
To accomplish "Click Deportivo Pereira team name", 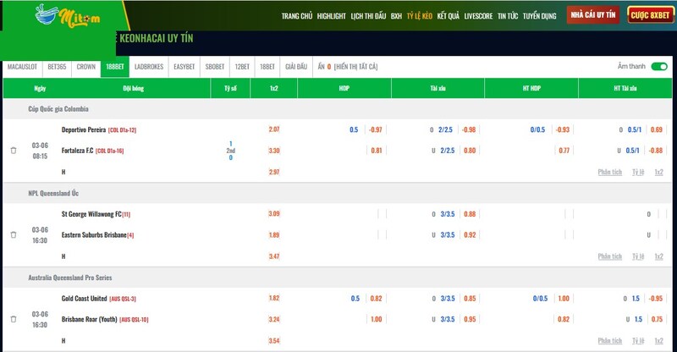I will point(83,129).
